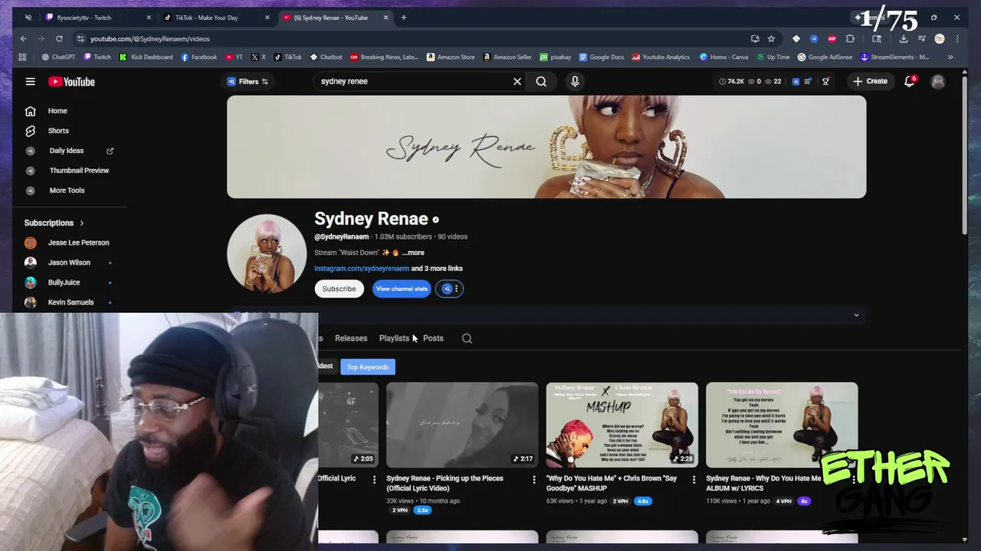981x551 pixels.
Task: Click the search magnifier button
Action: coord(541,81)
